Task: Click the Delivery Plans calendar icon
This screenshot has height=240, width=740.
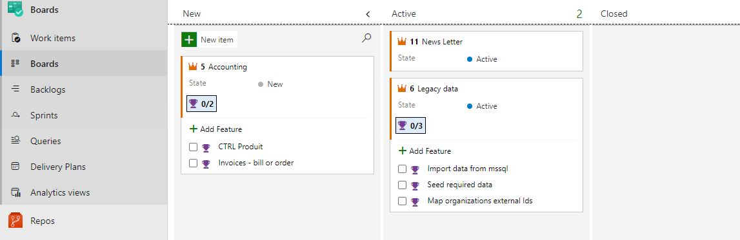Action: [x=15, y=167]
